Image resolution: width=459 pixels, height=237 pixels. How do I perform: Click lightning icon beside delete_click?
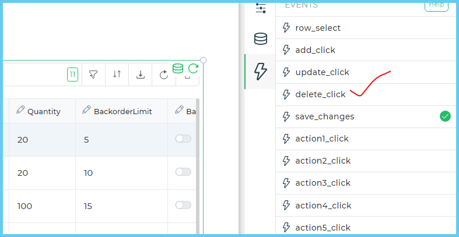click(x=286, y=94)
